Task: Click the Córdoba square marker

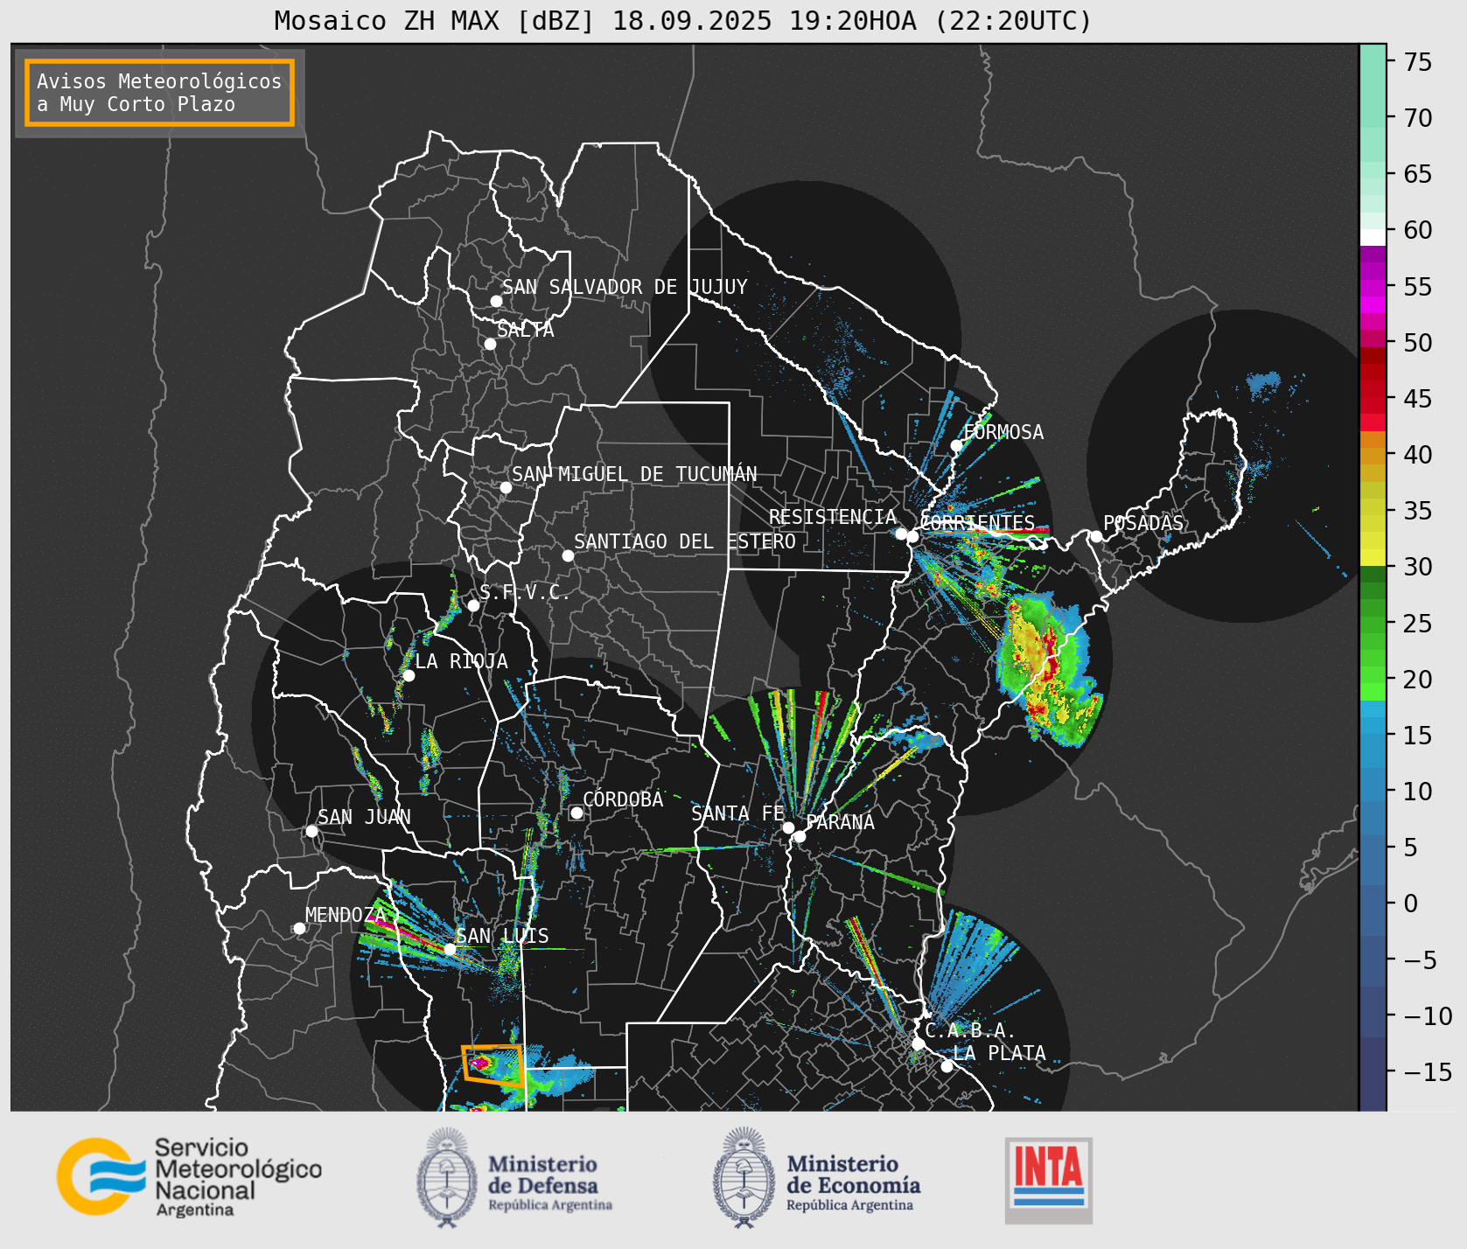Action: 576,813
